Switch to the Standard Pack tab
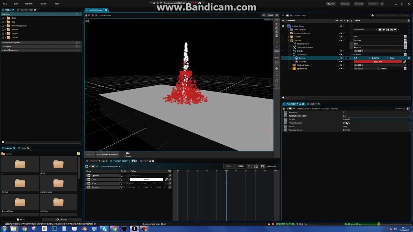 click(x=27, y=10)
